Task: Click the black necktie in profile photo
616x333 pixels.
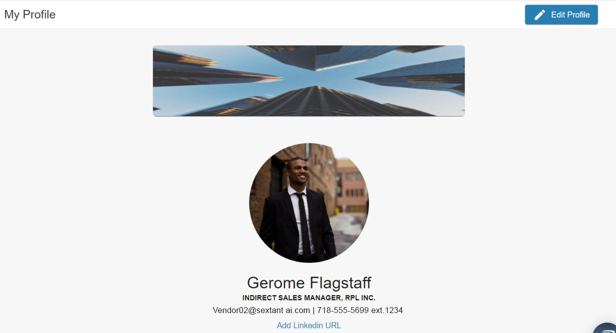Action: click(304, 223)
